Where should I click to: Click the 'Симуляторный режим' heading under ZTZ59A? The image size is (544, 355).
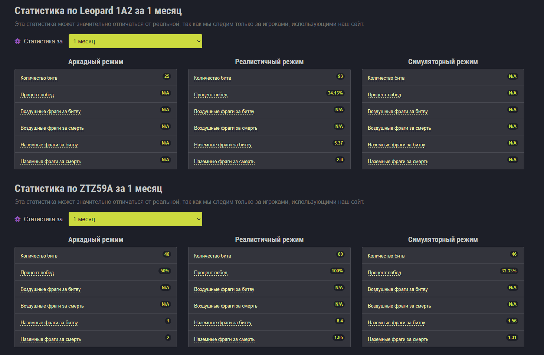pyautogui.click(x=443, y=240)
